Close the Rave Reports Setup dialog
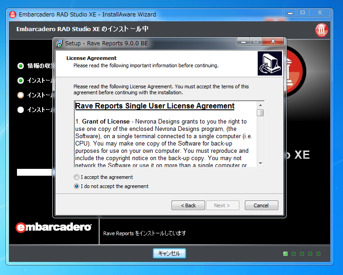343x275 pixels. pos(273,41)
